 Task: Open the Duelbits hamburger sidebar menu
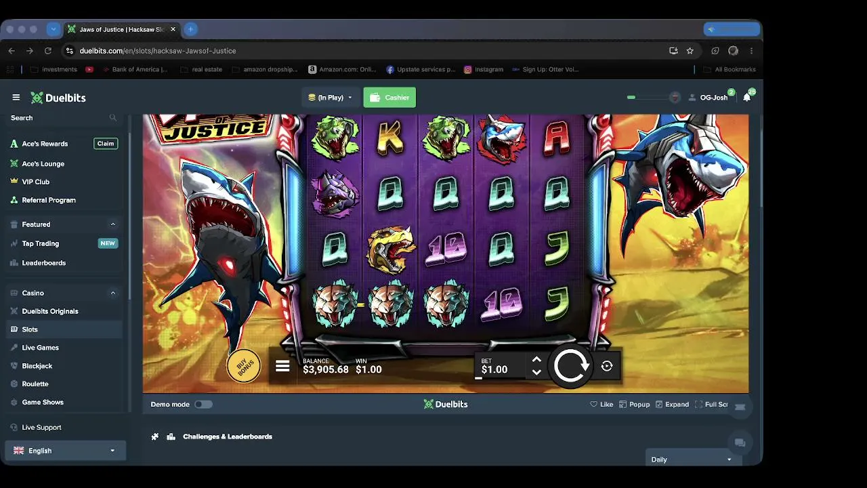click(16, 98)
